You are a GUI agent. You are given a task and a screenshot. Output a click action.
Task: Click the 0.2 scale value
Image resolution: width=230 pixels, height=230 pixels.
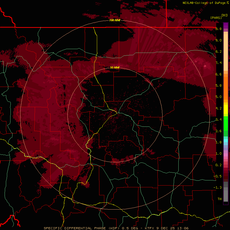click(218, 165)
